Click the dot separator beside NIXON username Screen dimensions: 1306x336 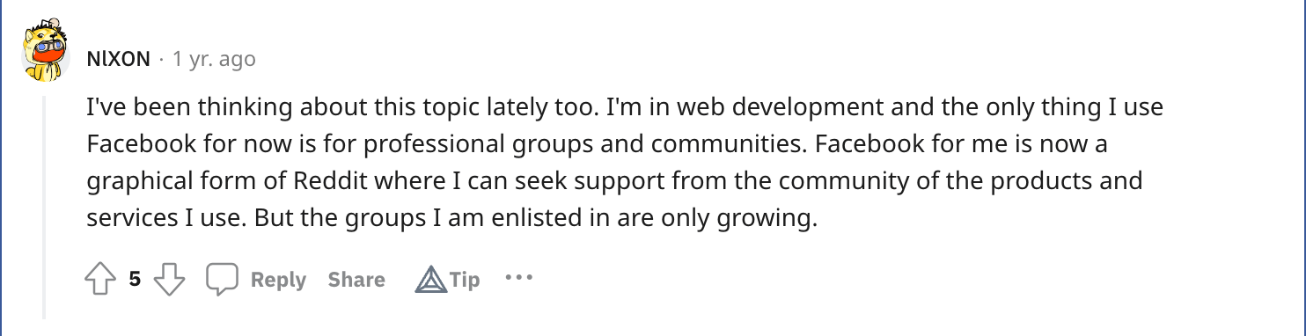(162, 60)
